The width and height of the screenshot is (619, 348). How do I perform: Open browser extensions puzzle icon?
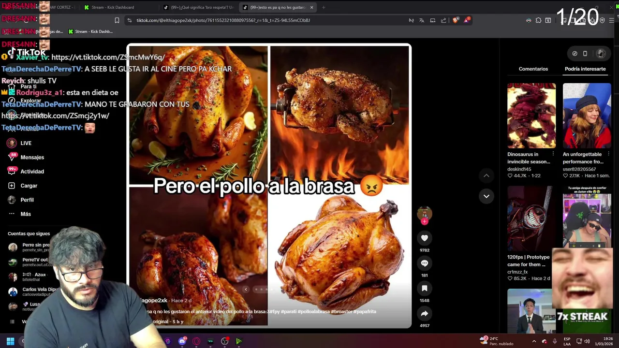click(538, 20)
